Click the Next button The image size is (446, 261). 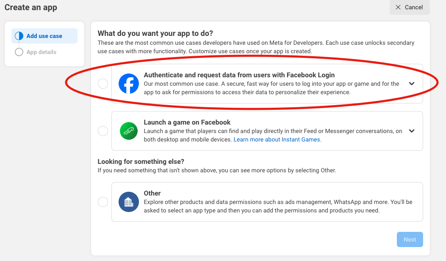pos(410,239)
